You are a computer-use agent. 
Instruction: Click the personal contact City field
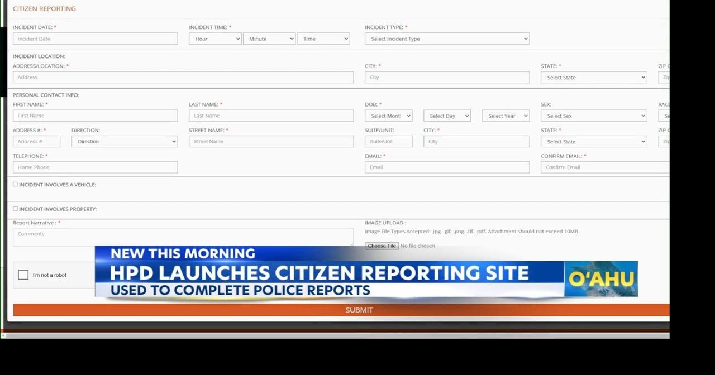(476, 141)
